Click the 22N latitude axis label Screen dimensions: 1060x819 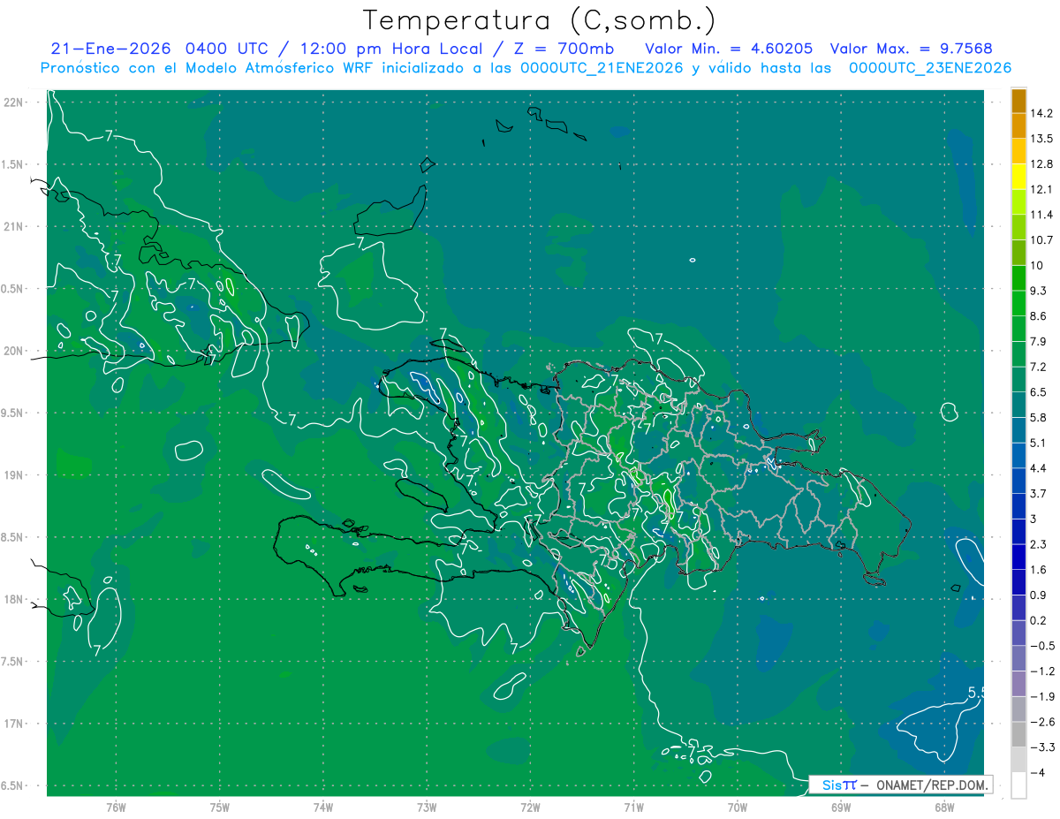[15, 102]
